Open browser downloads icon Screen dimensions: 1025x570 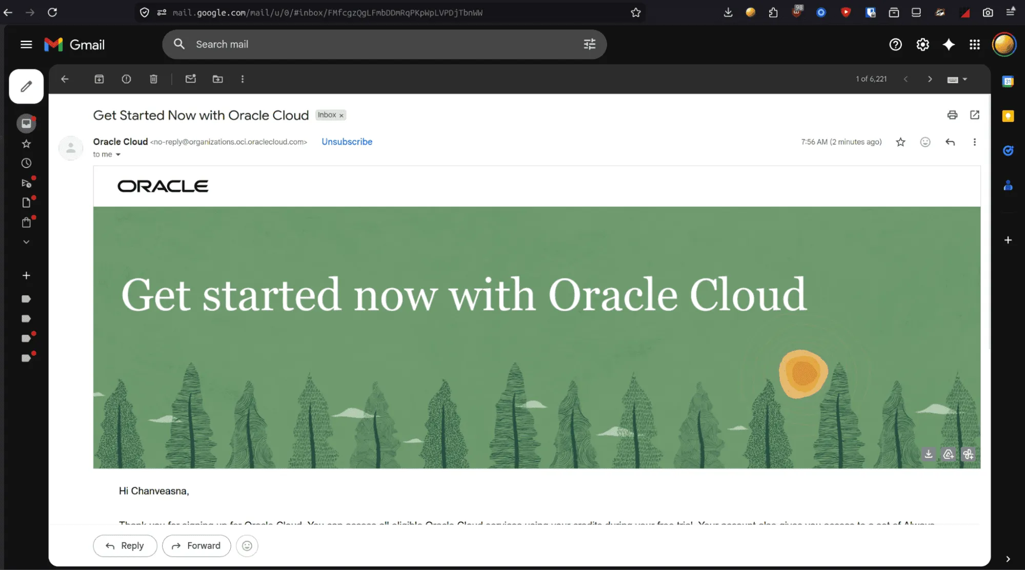click(x=728, y=12)
